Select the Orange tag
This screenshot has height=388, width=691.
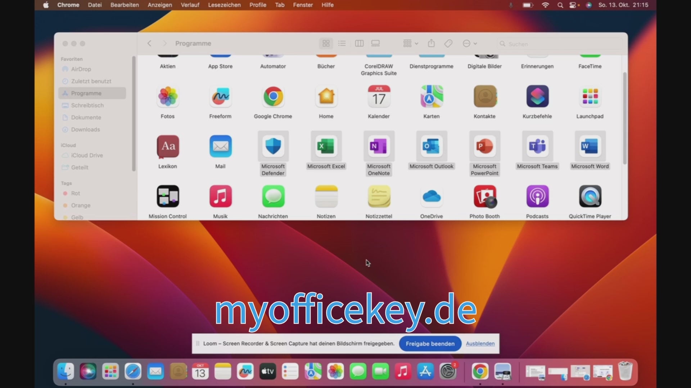92,205
